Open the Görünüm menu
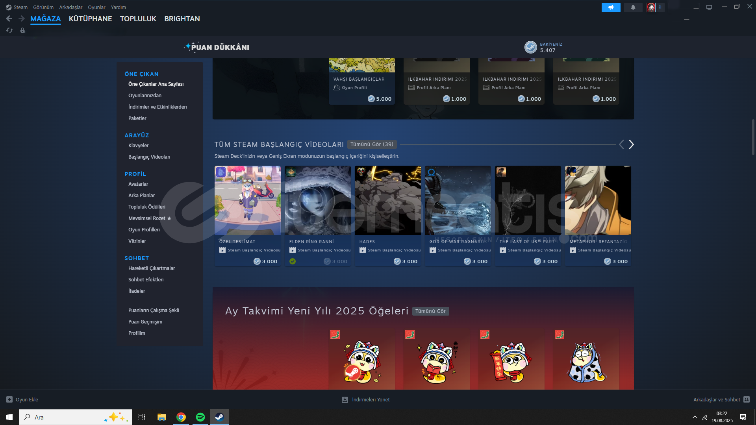The width and height of the screenshot is (756, 425). click(x=43, y=7)
